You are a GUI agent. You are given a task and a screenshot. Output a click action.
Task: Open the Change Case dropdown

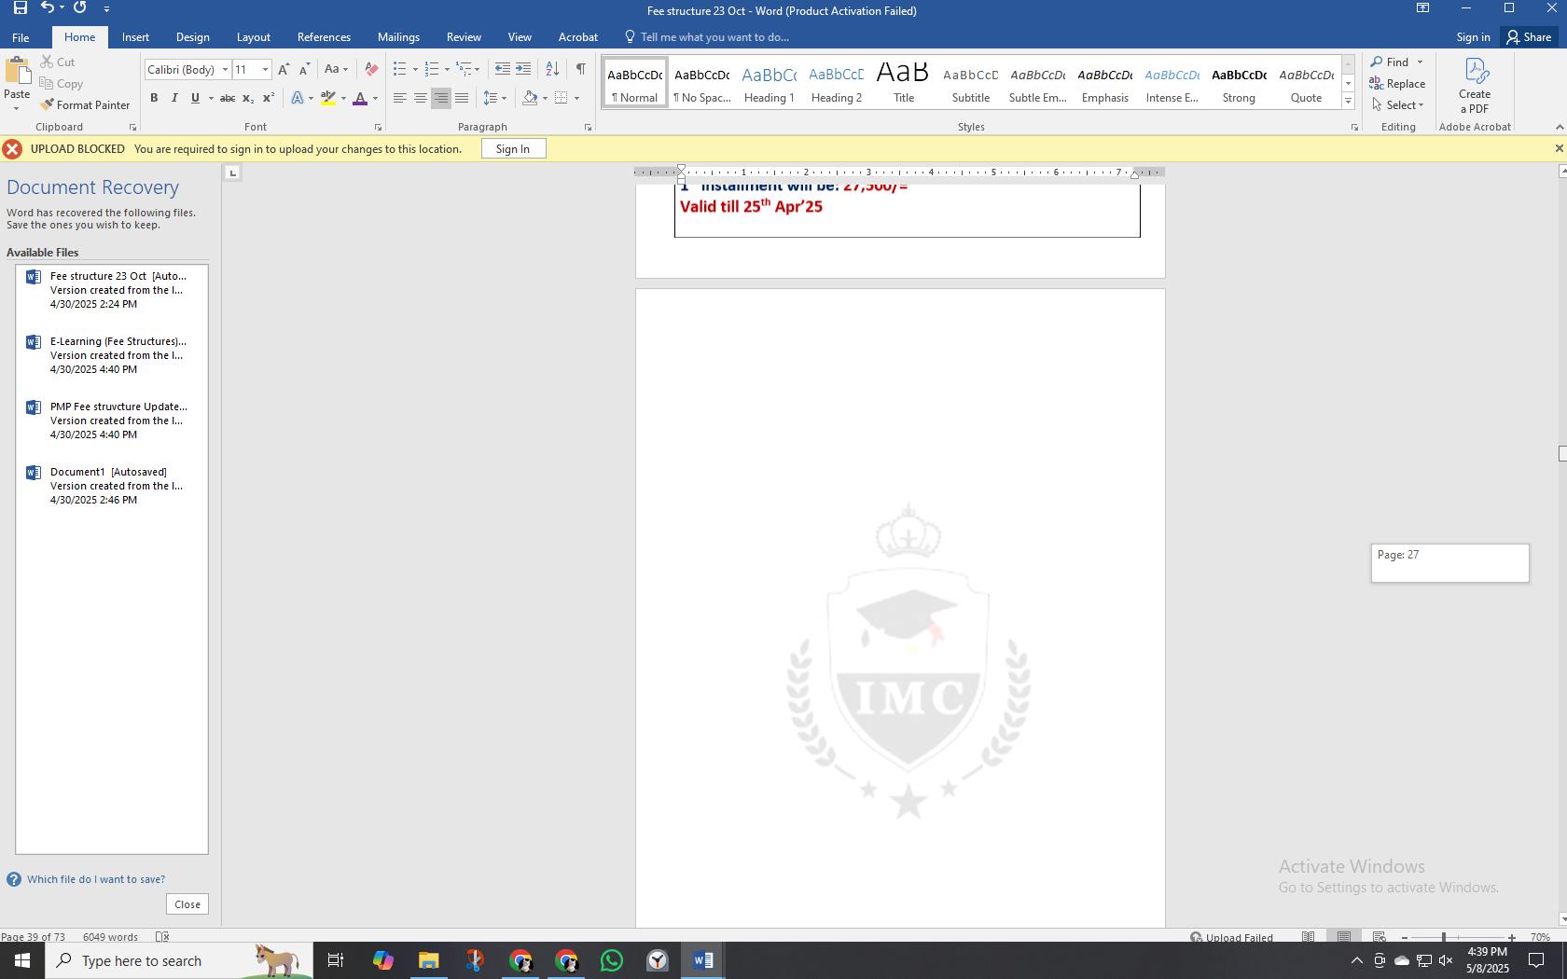click(x=336, y=69)
